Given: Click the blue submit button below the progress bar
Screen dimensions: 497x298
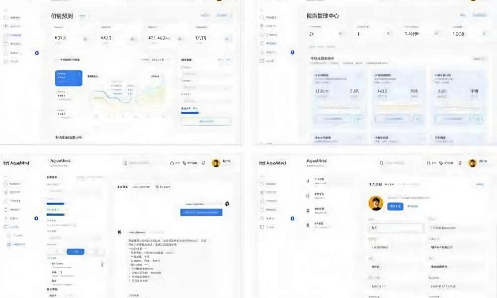Looking at the screenshot, I should click(206, 121).
